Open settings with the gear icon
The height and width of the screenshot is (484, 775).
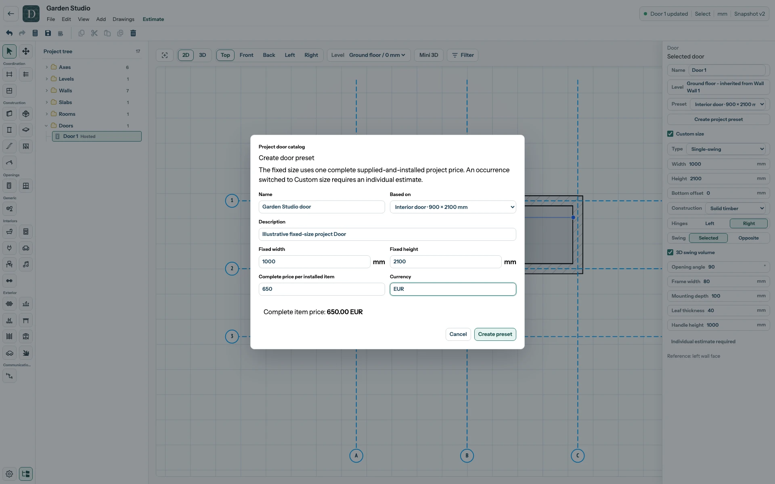click(9, 474)
